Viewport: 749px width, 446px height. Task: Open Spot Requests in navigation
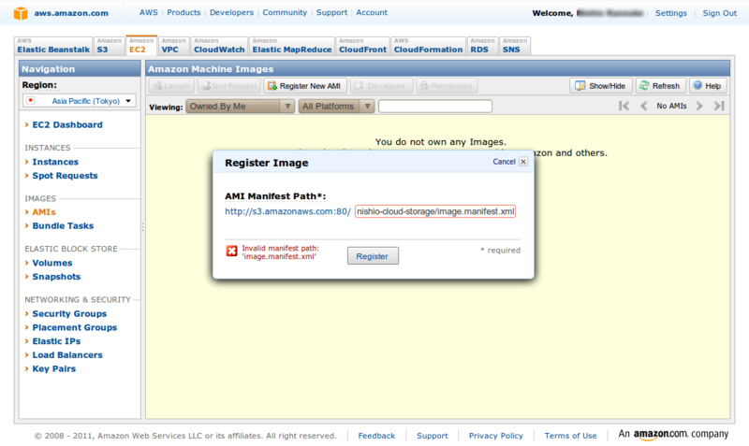[x=65, y=176]
